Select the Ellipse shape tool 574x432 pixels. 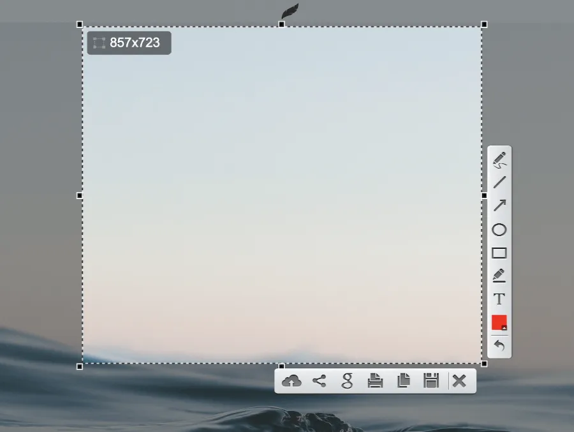[x=499, y=230]
